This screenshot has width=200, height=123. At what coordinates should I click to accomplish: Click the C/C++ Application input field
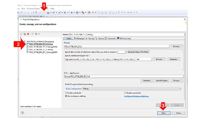tap(124, 76)
